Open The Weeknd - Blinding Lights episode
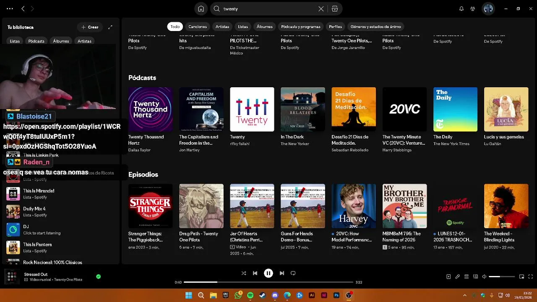This screenshot has width=537, height=302. click(506, 206)
